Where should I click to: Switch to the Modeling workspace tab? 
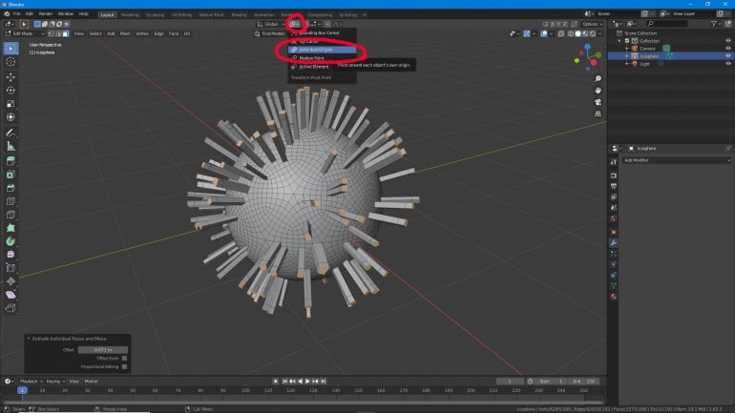(x=130, y=14)
